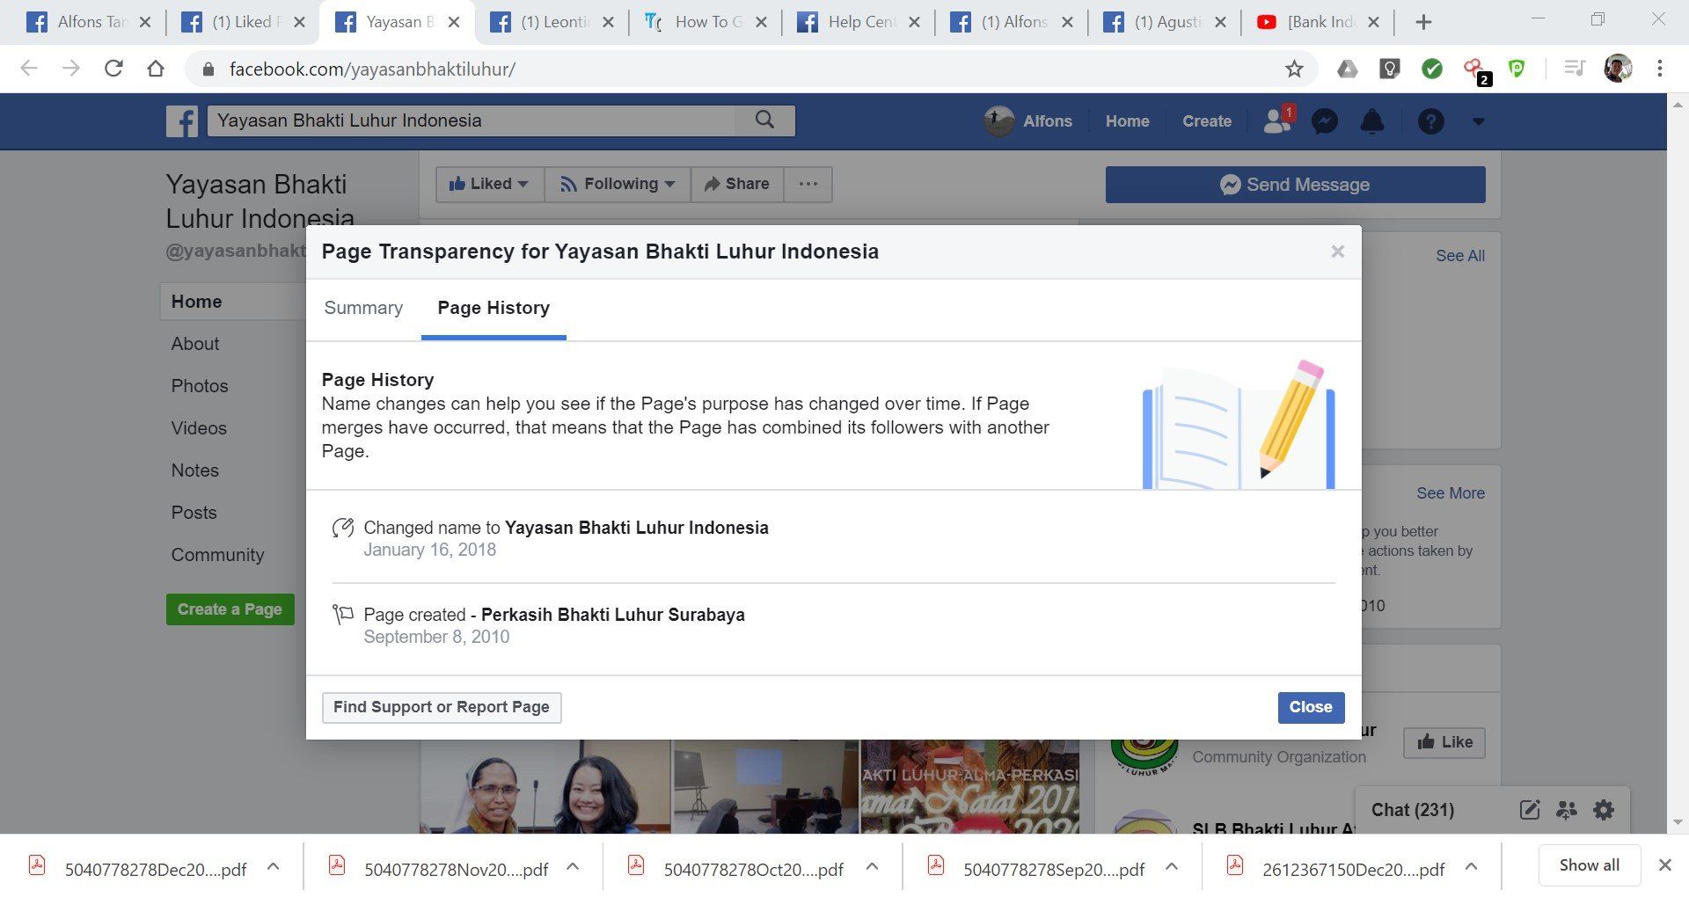Switch to YouTube [Bank Ind tab
Image resolution: width=1689 pixels, height=897 pixels.
(x=1317, y=23)
